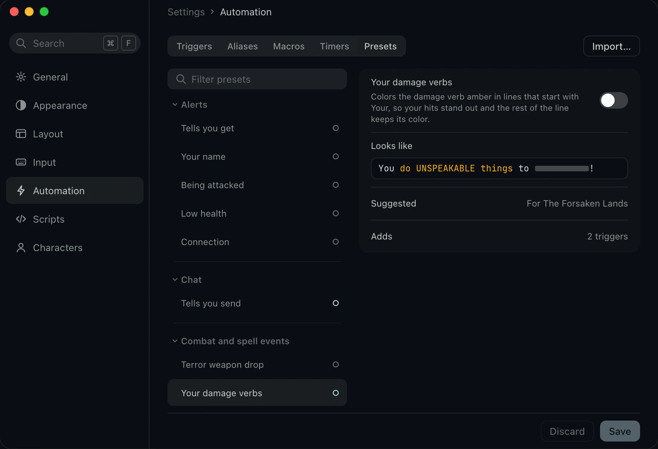Switch to the Timers tab
The image size is (658, 449).
pos(334,46)
